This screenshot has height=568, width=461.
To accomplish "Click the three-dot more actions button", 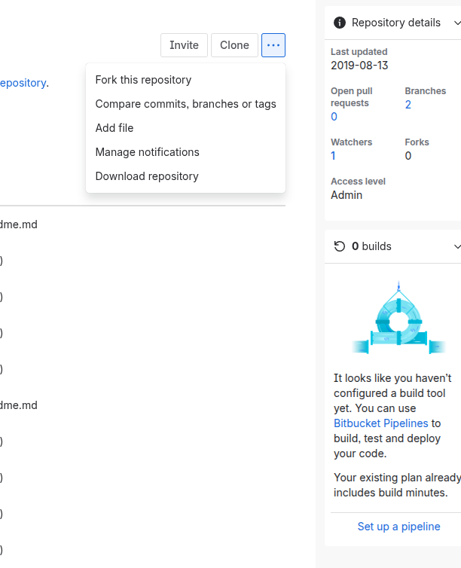I will pyautogui.click(x=273, y=45).
